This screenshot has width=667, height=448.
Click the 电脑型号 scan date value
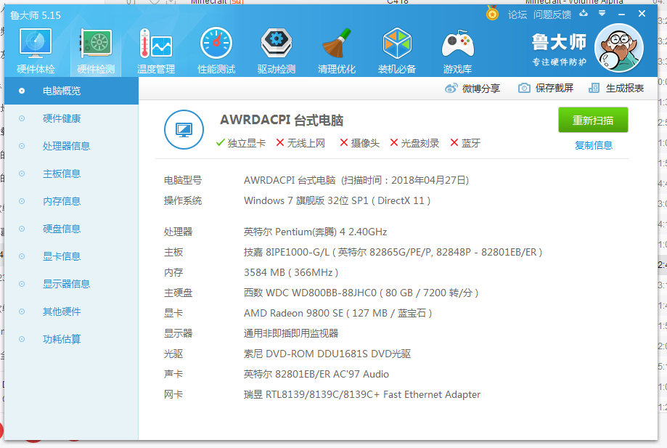(356, 180)
